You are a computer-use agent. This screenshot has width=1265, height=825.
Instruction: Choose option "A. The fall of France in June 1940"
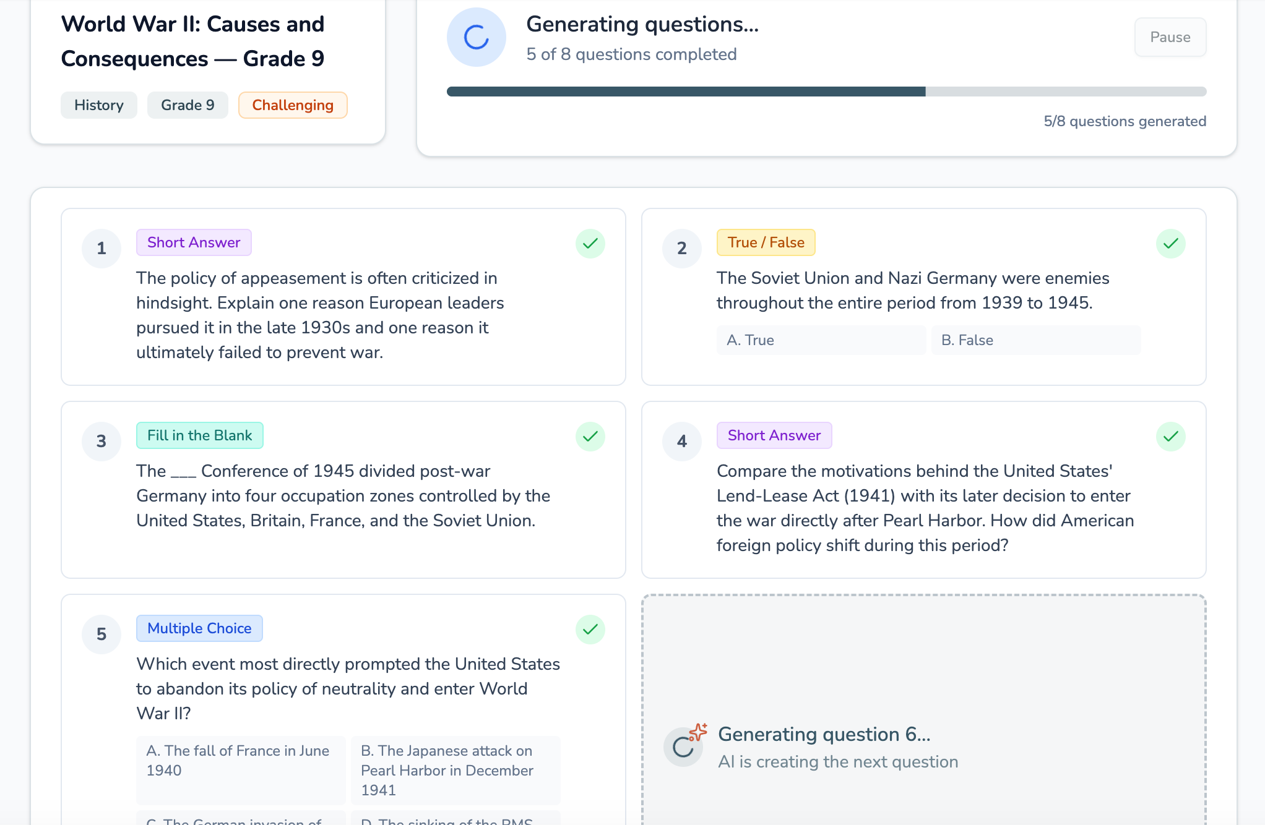click(x=240, y=770)
